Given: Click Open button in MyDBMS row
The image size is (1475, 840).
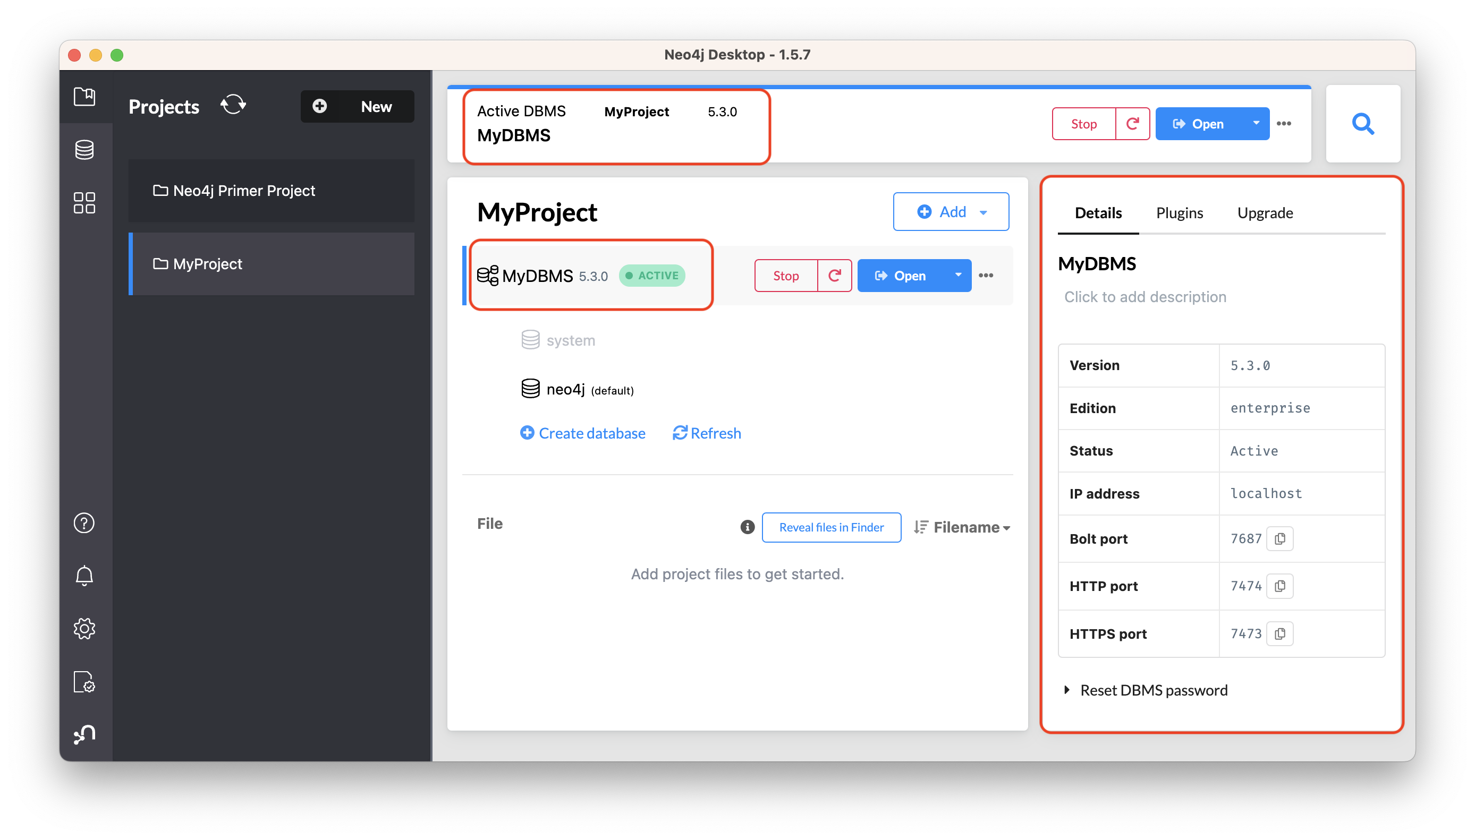Looking at the screenshot, I should point(901,276).
